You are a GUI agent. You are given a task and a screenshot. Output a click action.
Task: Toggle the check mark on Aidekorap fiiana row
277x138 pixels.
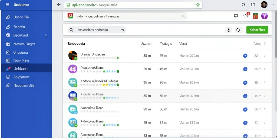(245, 123)
